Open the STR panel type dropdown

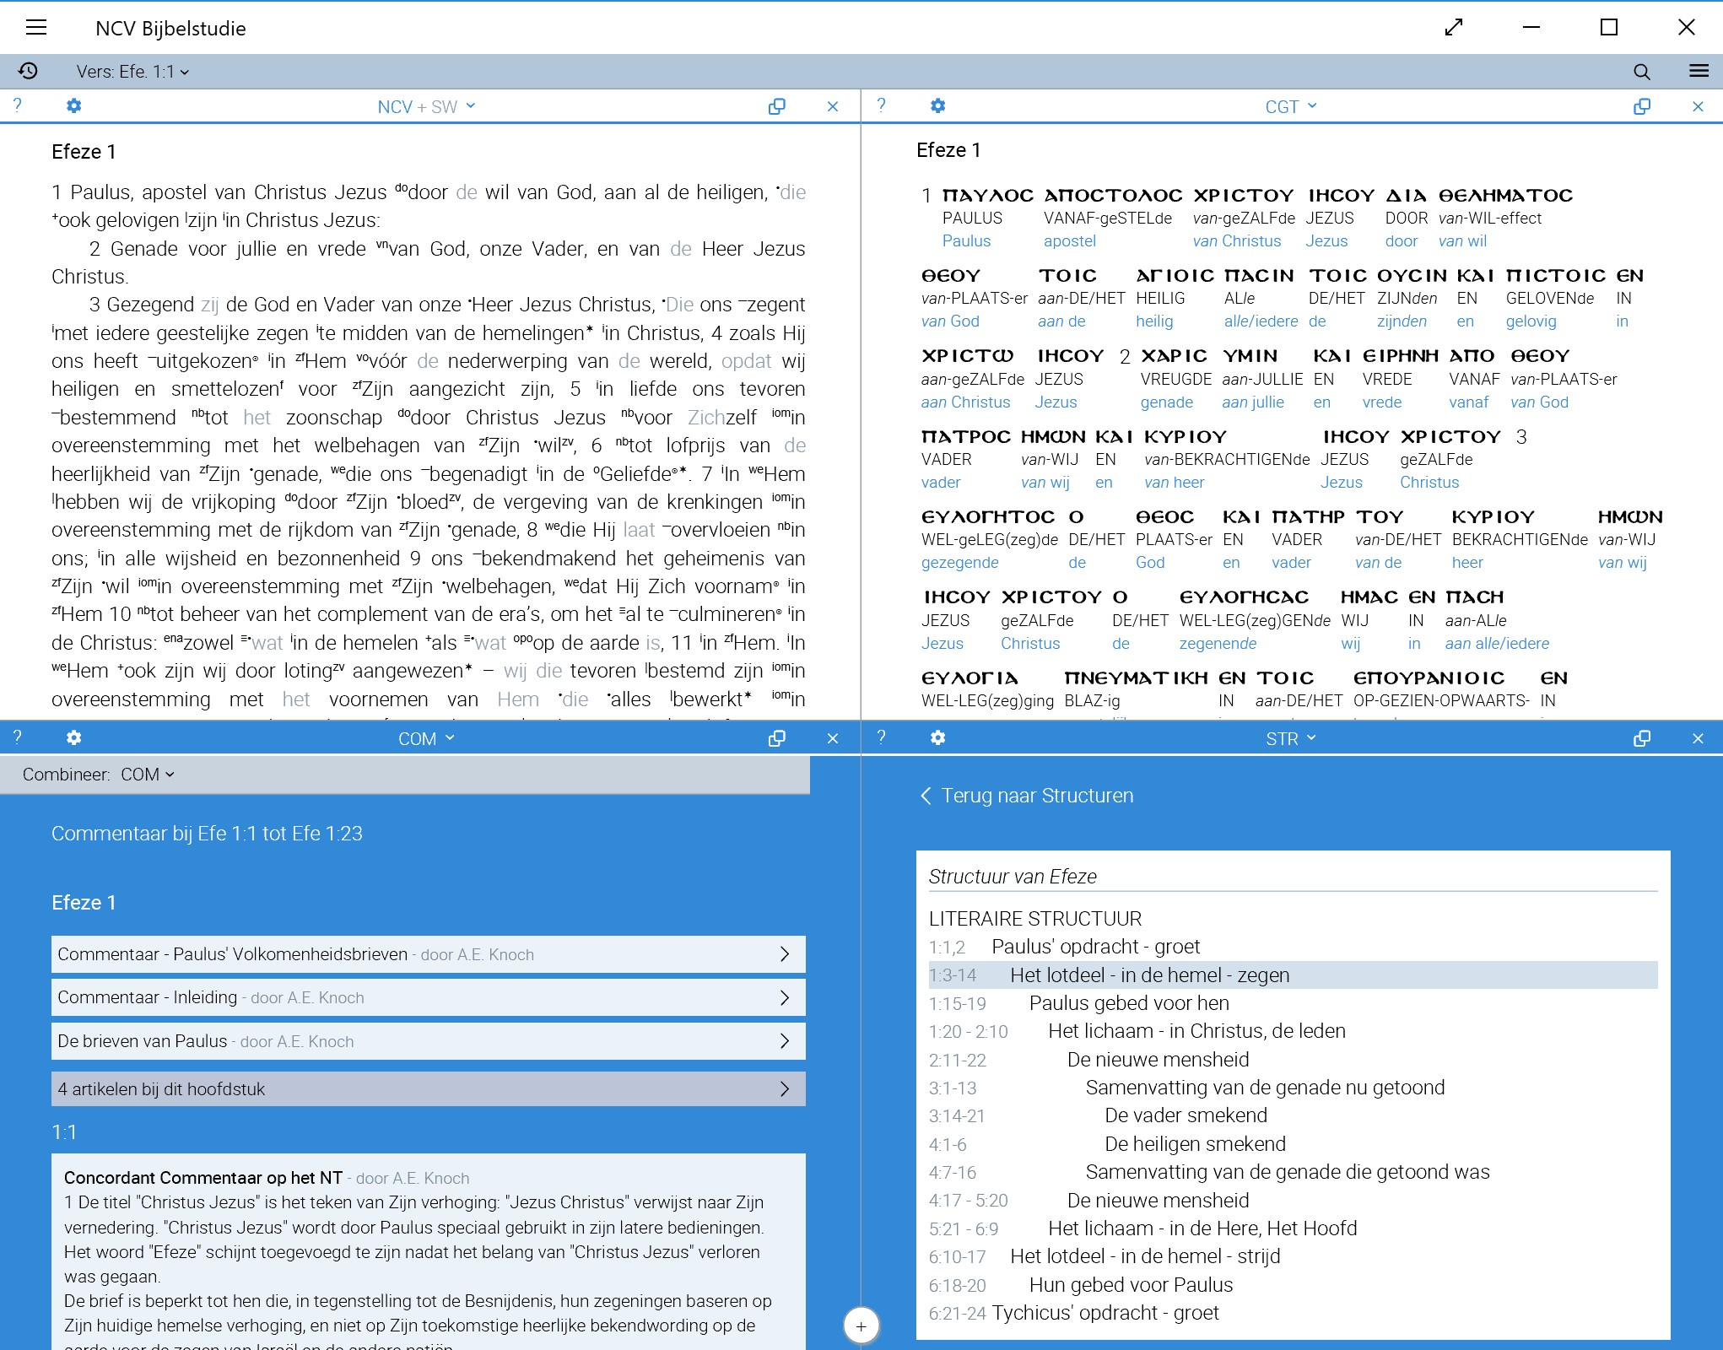(x=1290, y=738)
